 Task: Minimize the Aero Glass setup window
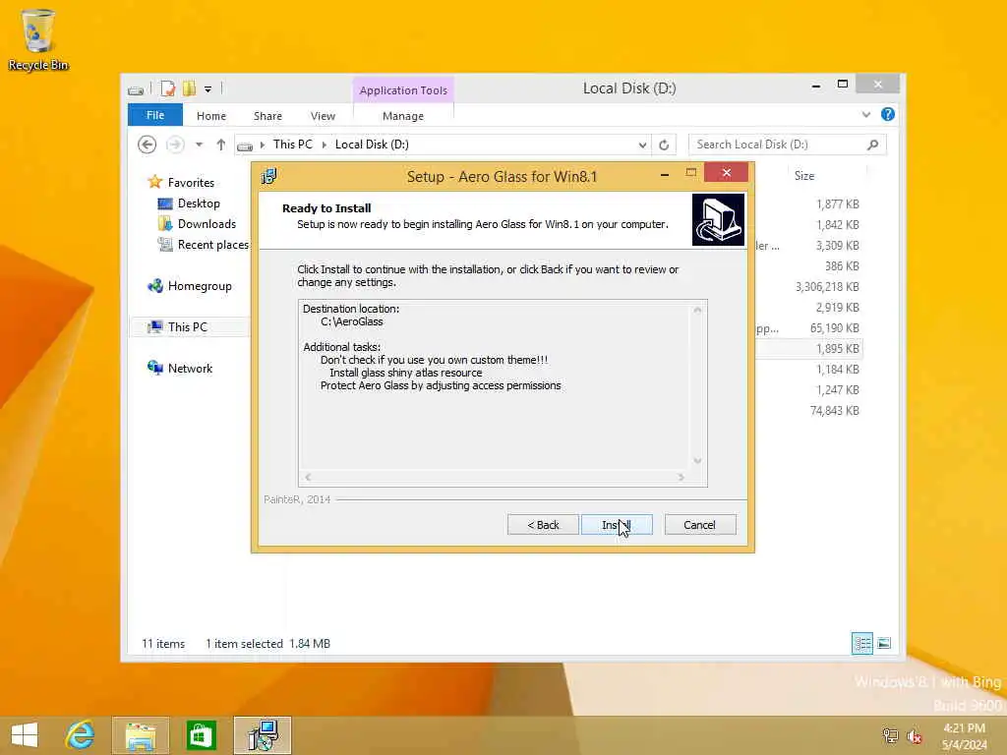[x=665, y=174]
